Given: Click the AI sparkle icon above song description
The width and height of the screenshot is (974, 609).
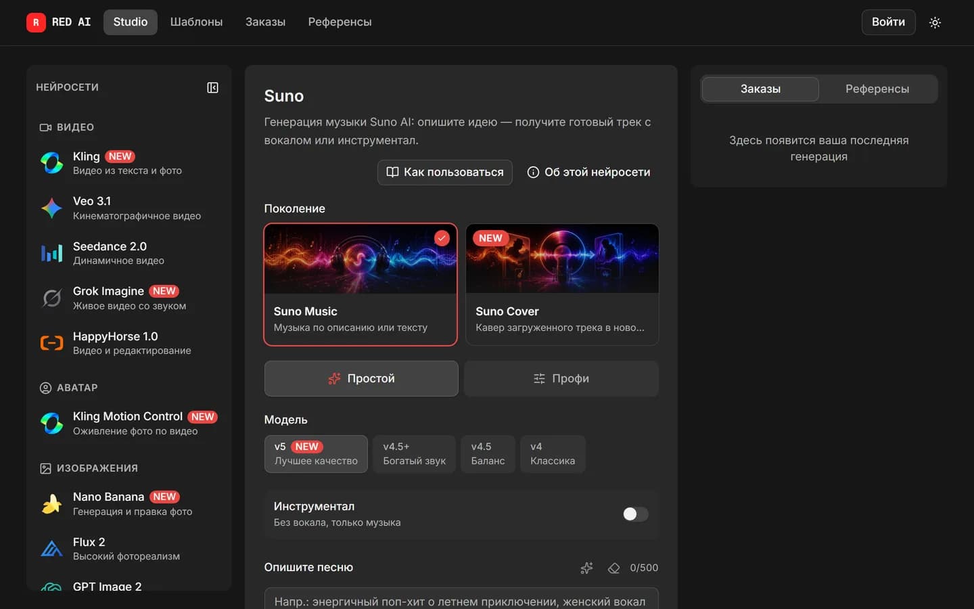Looking at the screenshot, I should [x=586, y=568].
